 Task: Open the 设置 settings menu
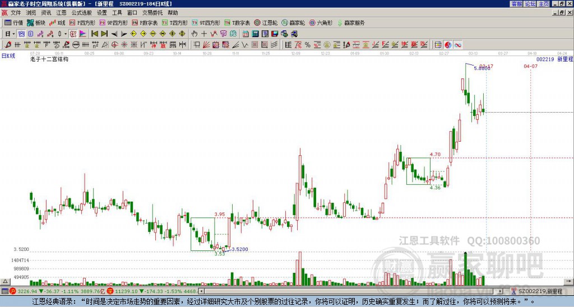pos(101,12)
